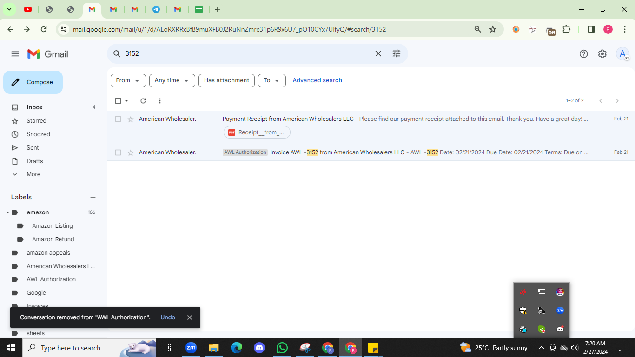Switch to the Telegram browser tab

(156, 9)
